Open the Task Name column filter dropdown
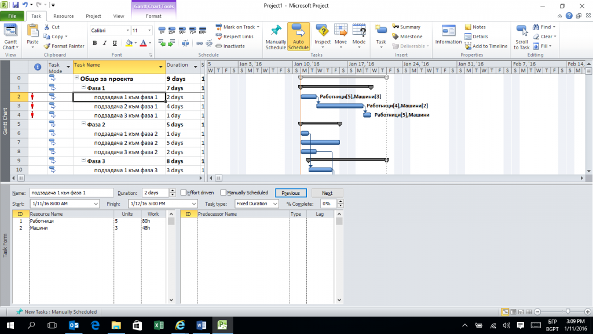This screenshot has width=593, height=334. pyautogui.click(x=161, y=67)
